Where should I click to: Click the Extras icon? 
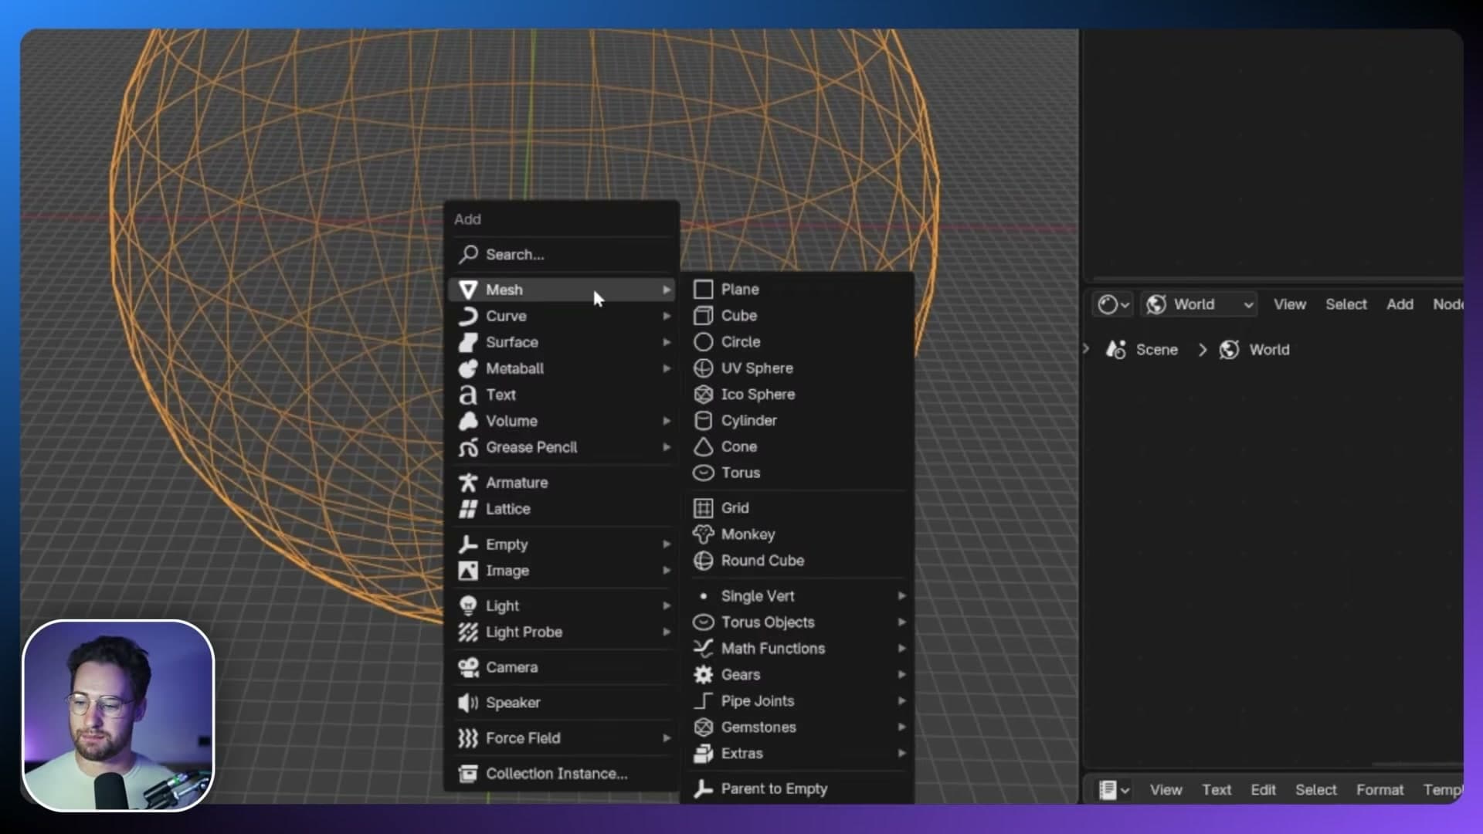tap(703, 754)
